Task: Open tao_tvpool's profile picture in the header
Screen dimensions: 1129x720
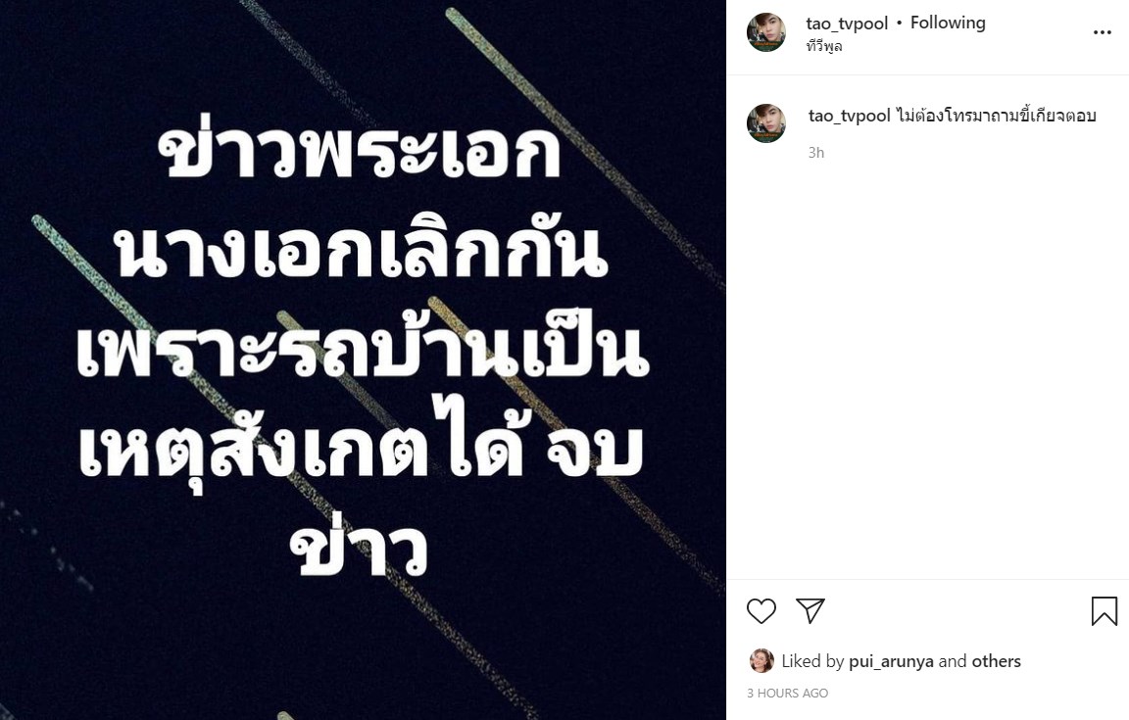Action: pos(766,32)
